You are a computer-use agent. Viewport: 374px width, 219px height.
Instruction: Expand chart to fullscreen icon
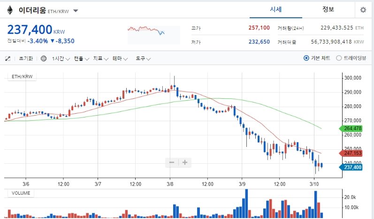(8, 58)
